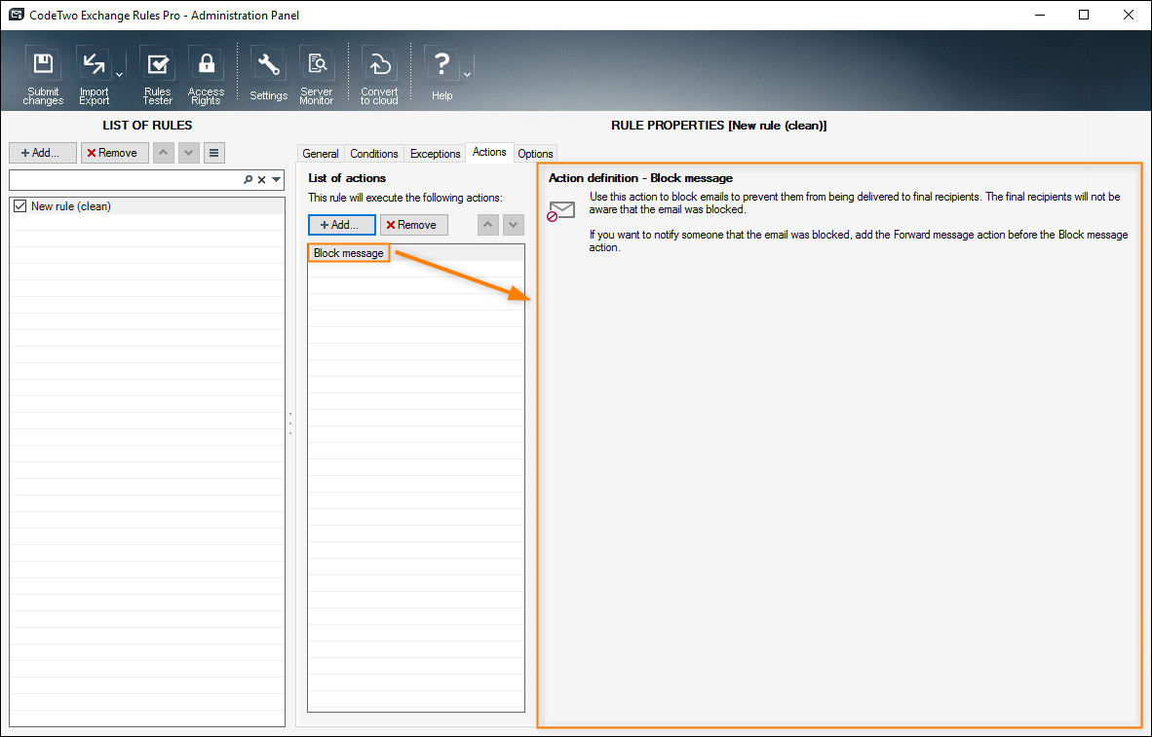Minimize the Administration Panel window
Image resolution: width=1152 pixels, height=737 pixels.
[1038, 15]
